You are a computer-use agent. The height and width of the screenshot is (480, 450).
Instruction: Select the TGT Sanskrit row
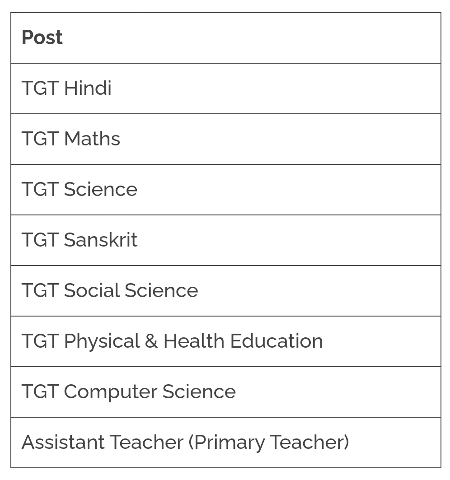pyautogui.click(x=226, y=240)
